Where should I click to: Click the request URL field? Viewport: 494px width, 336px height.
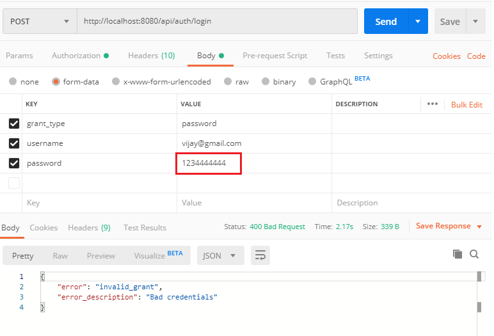(217, 21)
